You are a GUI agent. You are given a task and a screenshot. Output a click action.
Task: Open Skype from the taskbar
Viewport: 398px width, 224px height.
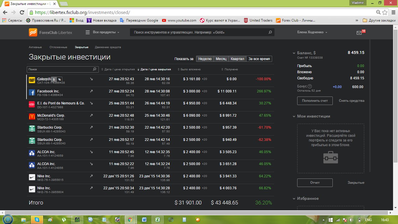click(37, 220)
